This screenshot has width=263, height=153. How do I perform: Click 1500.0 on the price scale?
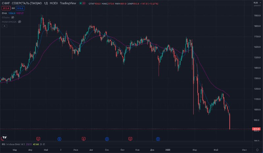point(257,57)
